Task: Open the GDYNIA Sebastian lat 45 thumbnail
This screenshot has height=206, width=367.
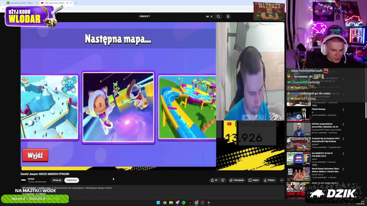Action: 298,129
